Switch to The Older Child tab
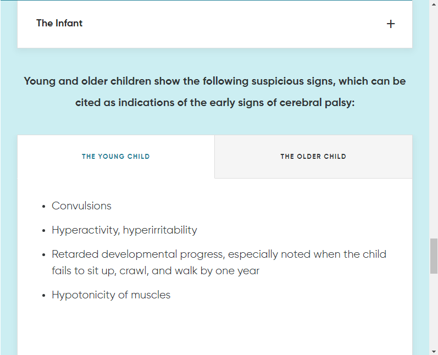Image resolution: width=438 pixels, height=355 pixels. coord(313,157)
